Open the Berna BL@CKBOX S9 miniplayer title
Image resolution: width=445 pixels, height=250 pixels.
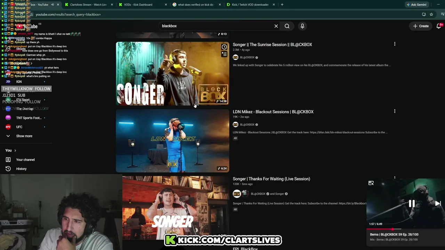394,234
